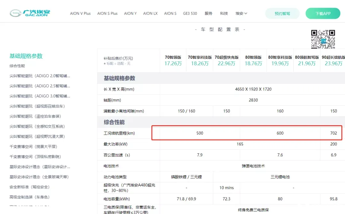Click the GAC AION logo
Screen dimensions: 345x214
tap(30, 13)
